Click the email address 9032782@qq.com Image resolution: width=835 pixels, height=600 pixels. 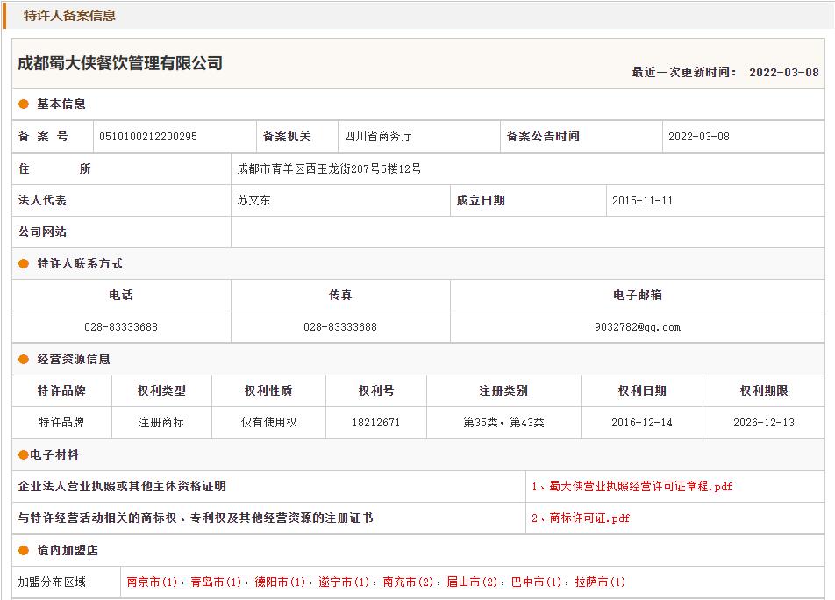(637, 327)
